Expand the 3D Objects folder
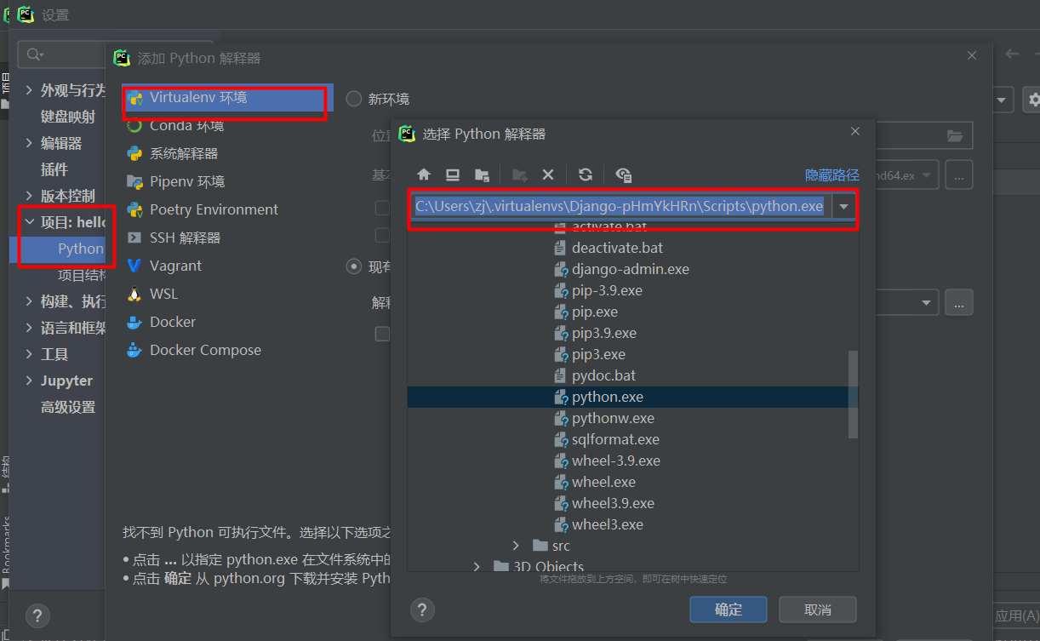The height and width of the screenshot is (641, 1040). 477,567
